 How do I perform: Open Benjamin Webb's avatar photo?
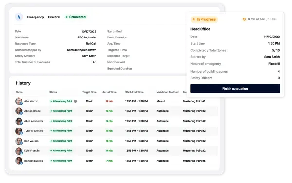(19, 161)
